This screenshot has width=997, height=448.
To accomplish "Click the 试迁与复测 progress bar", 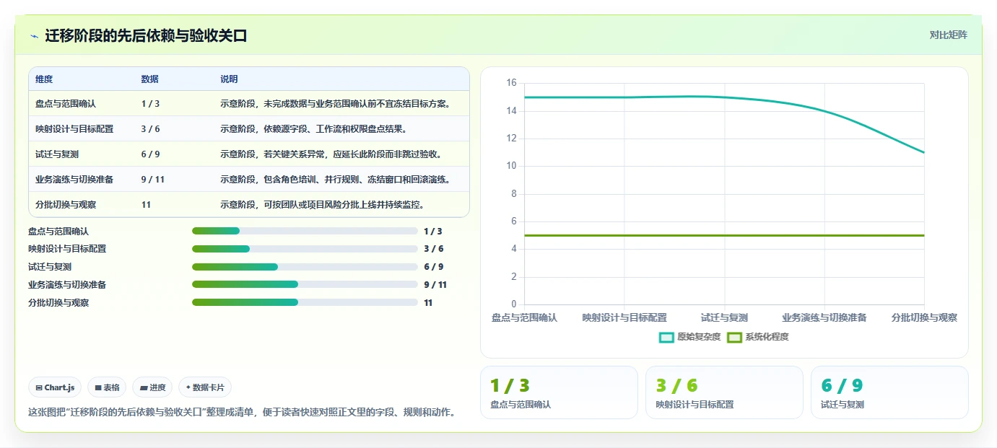I will (x=305, y=267).
